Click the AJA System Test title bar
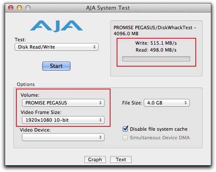216x172 pixels. click(x=108, y=8)
